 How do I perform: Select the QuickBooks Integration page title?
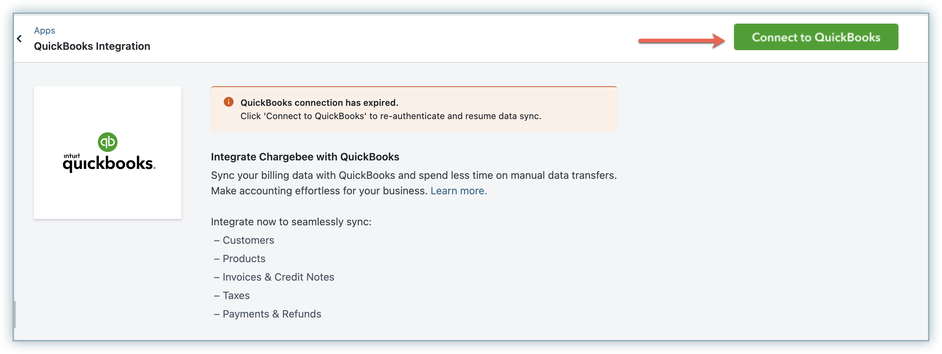[x=92, y=46]
